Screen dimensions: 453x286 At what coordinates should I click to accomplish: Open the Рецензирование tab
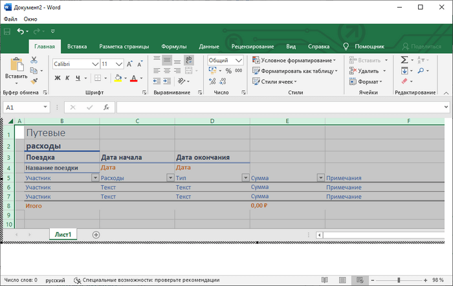coord(252,47)
